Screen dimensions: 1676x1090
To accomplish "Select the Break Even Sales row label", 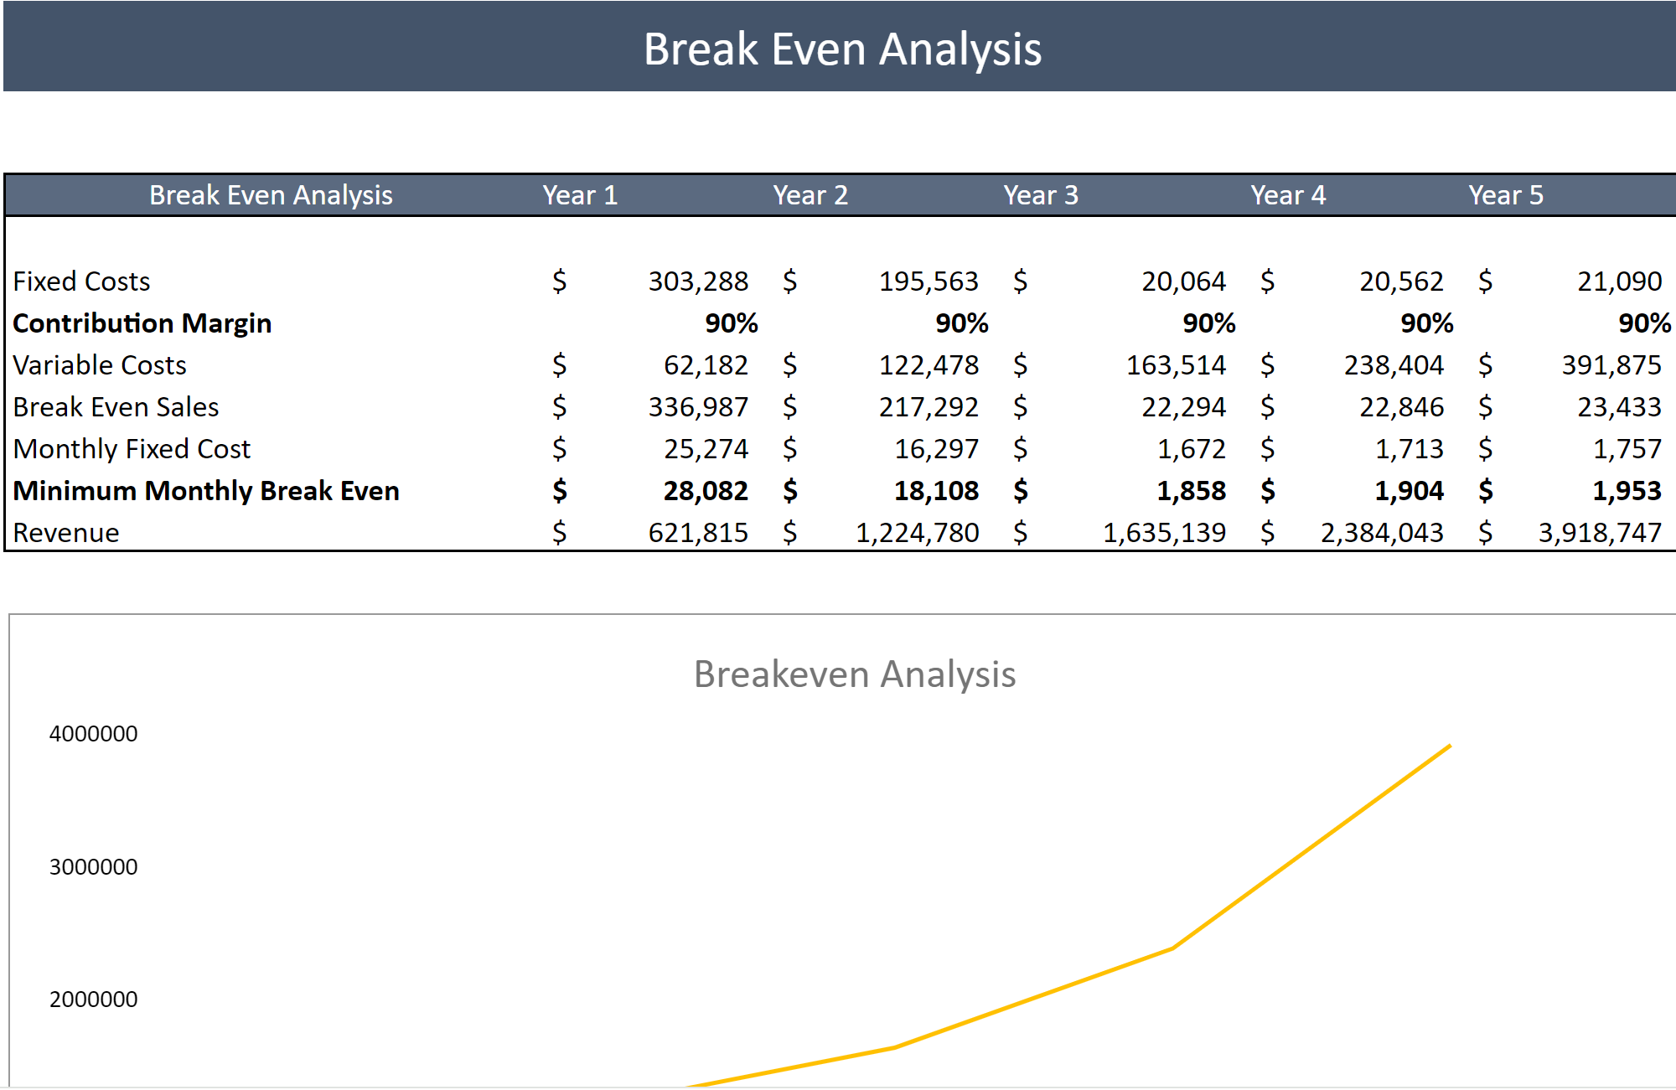I will (116, 406).
